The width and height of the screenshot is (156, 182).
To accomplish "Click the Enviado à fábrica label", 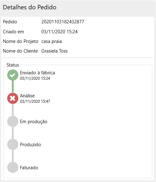I will [37, 73].
